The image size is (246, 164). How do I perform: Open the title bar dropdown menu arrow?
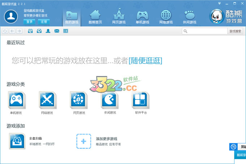point(220,4)
